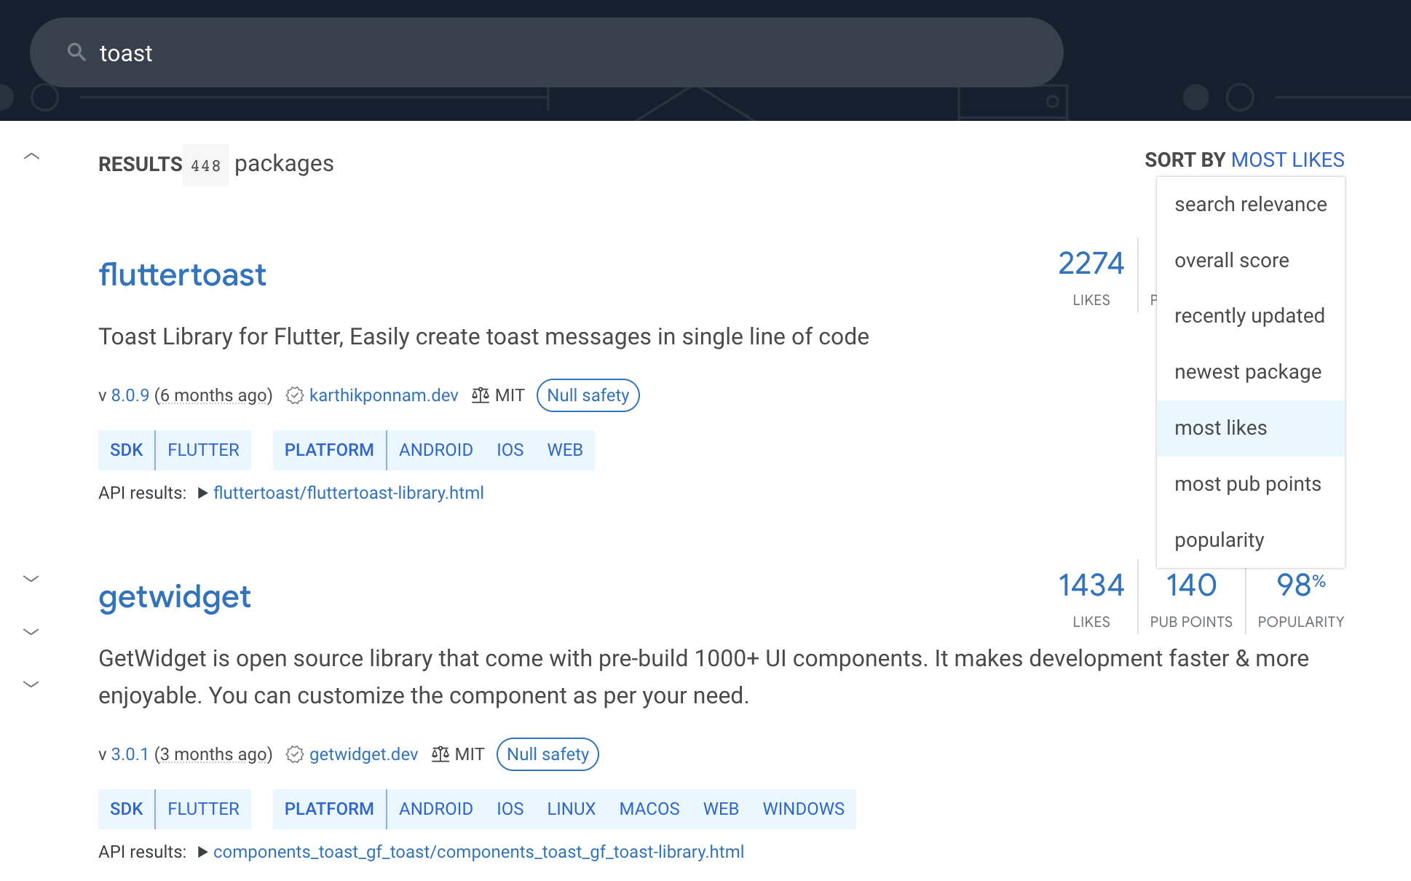The width and height of the screenshot is (1411, 881).
Task: Click the Null safety badge on fluttertoast
Action: (x=588, y=395)
